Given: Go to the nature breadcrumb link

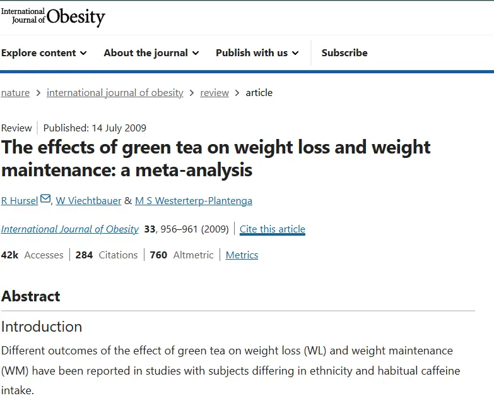Looking at the screenshot, I should [15, 93].
